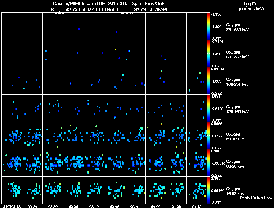
Task: Click the Oxygen 89-129 keV label
Action: click(x=236, y=137)
